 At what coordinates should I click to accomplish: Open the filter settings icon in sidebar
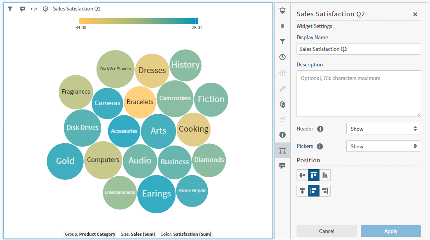click(x=283, y=42)
